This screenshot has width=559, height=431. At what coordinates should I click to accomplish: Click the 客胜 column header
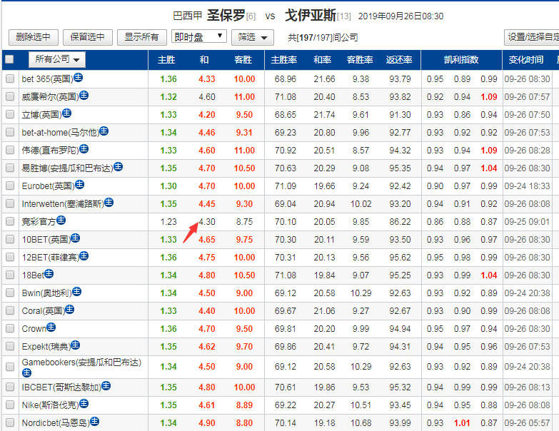(x=243, y=59)
